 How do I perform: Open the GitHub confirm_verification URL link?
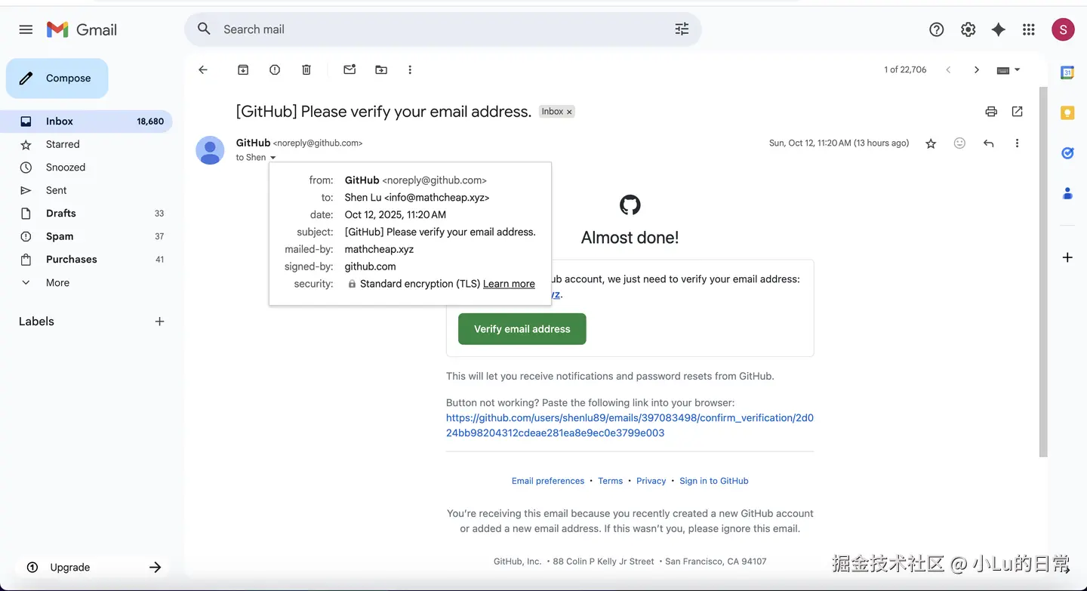click(630, 426)
